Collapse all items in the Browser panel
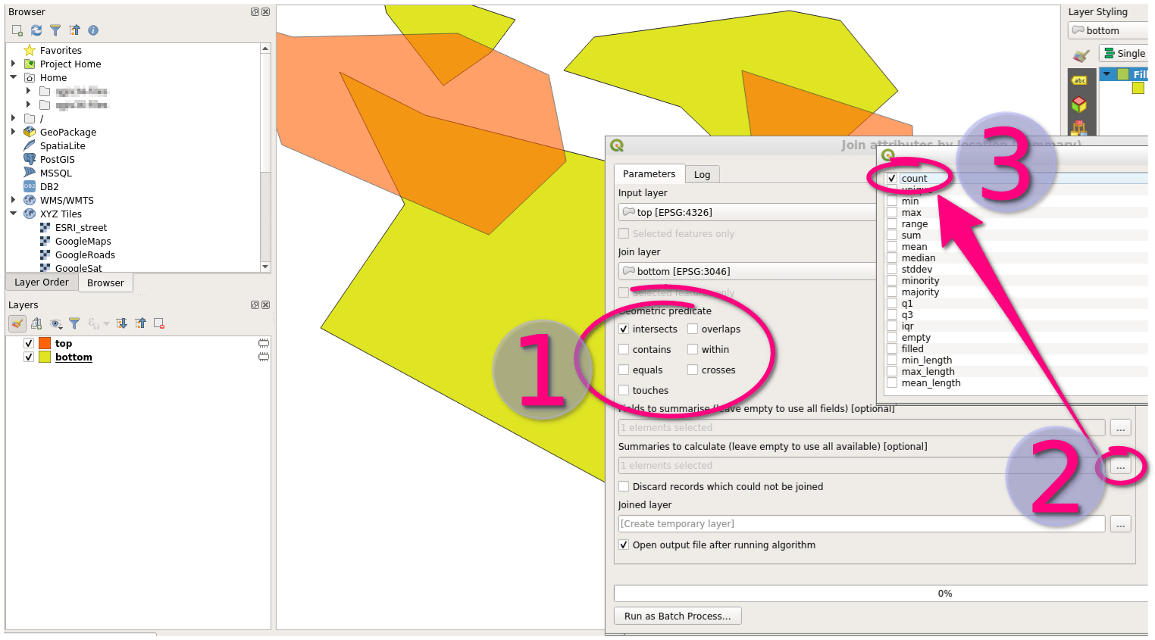The image size is (1155, 640). coord(76,30)
